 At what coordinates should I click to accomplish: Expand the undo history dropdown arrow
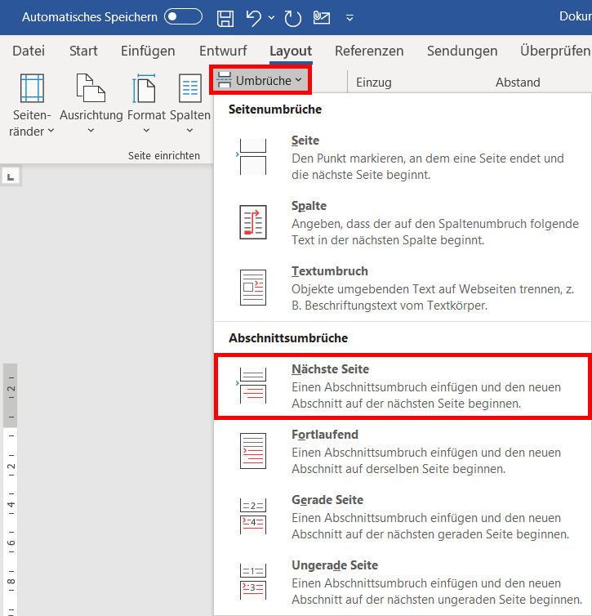272,17
